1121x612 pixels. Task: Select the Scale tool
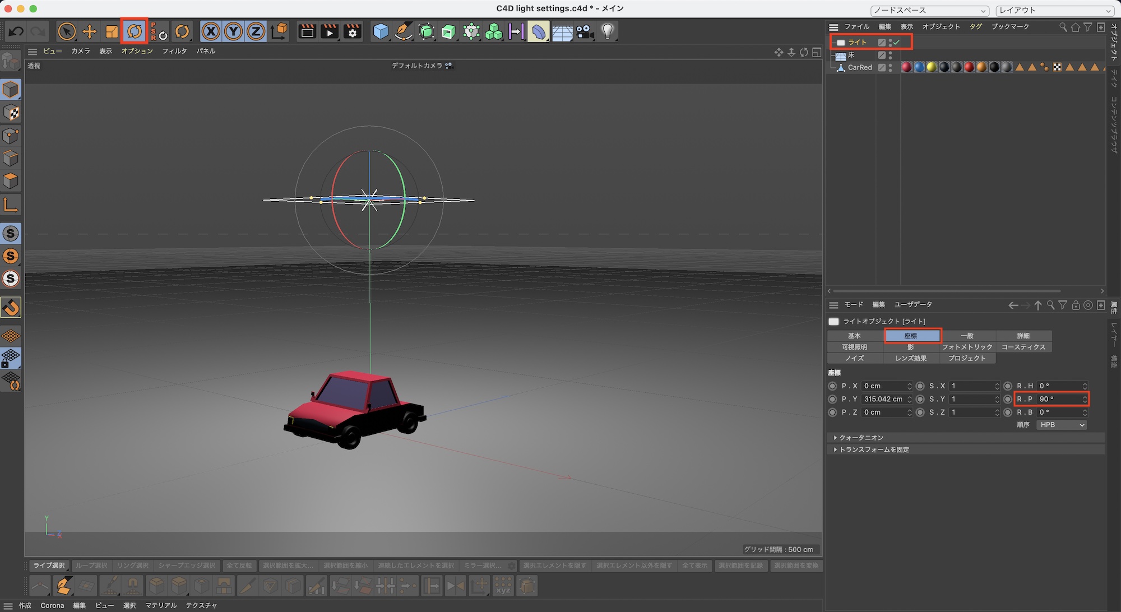click(112, 31)
